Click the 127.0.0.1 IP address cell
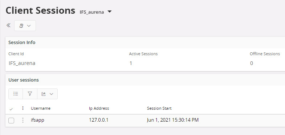 [x=99, y=120]
